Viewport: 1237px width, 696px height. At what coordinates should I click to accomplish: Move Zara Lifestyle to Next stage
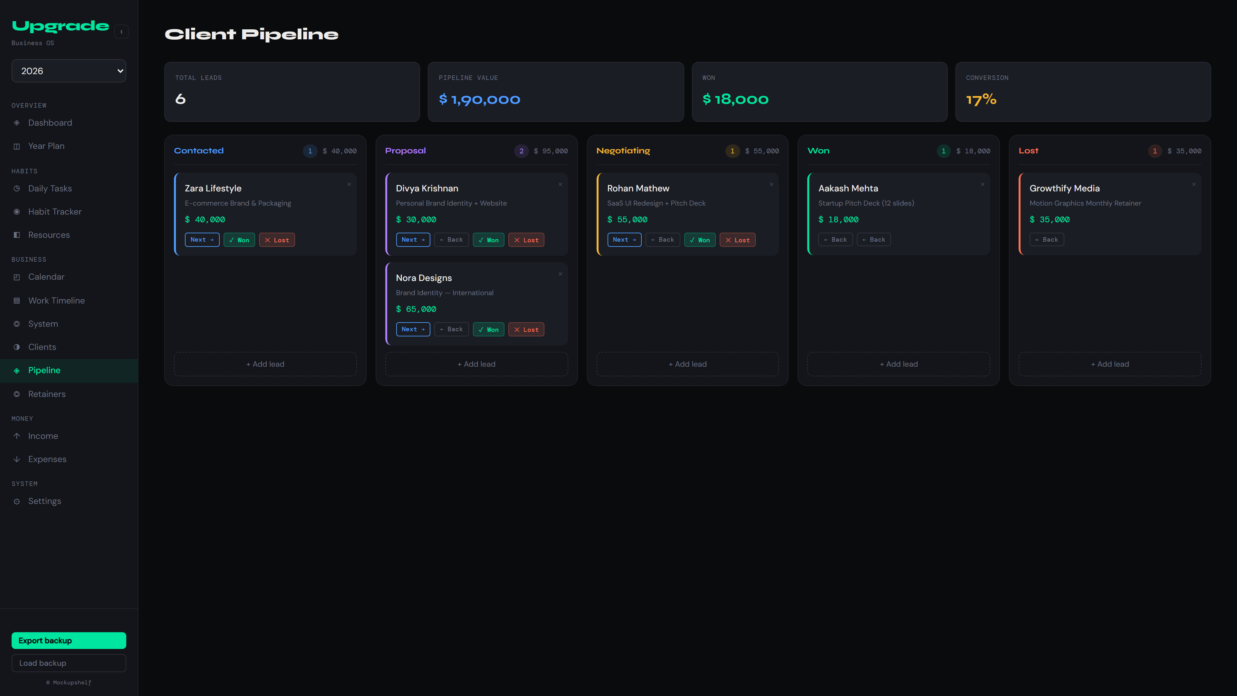coord(202,240)
